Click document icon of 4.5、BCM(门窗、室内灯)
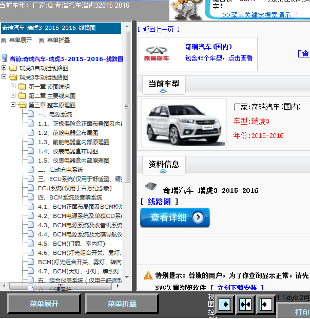 tap(31, 243)
